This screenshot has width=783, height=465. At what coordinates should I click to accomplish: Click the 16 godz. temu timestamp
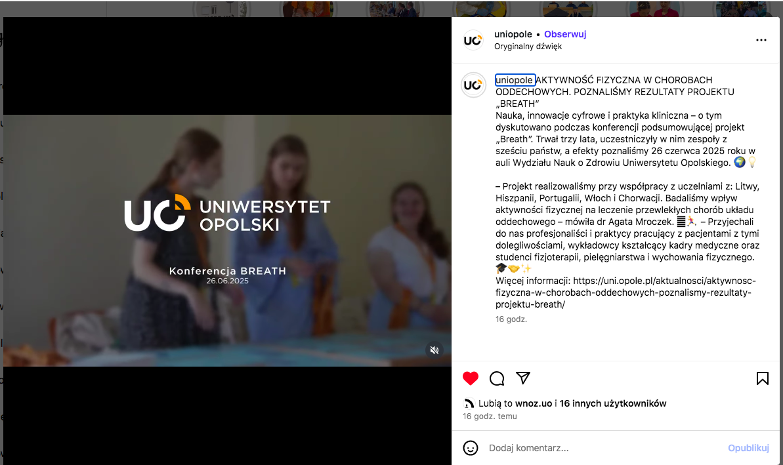pos(490,416)
